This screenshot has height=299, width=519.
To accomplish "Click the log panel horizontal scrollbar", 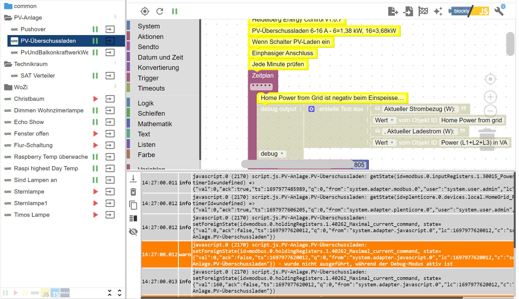I will (302, 298).
